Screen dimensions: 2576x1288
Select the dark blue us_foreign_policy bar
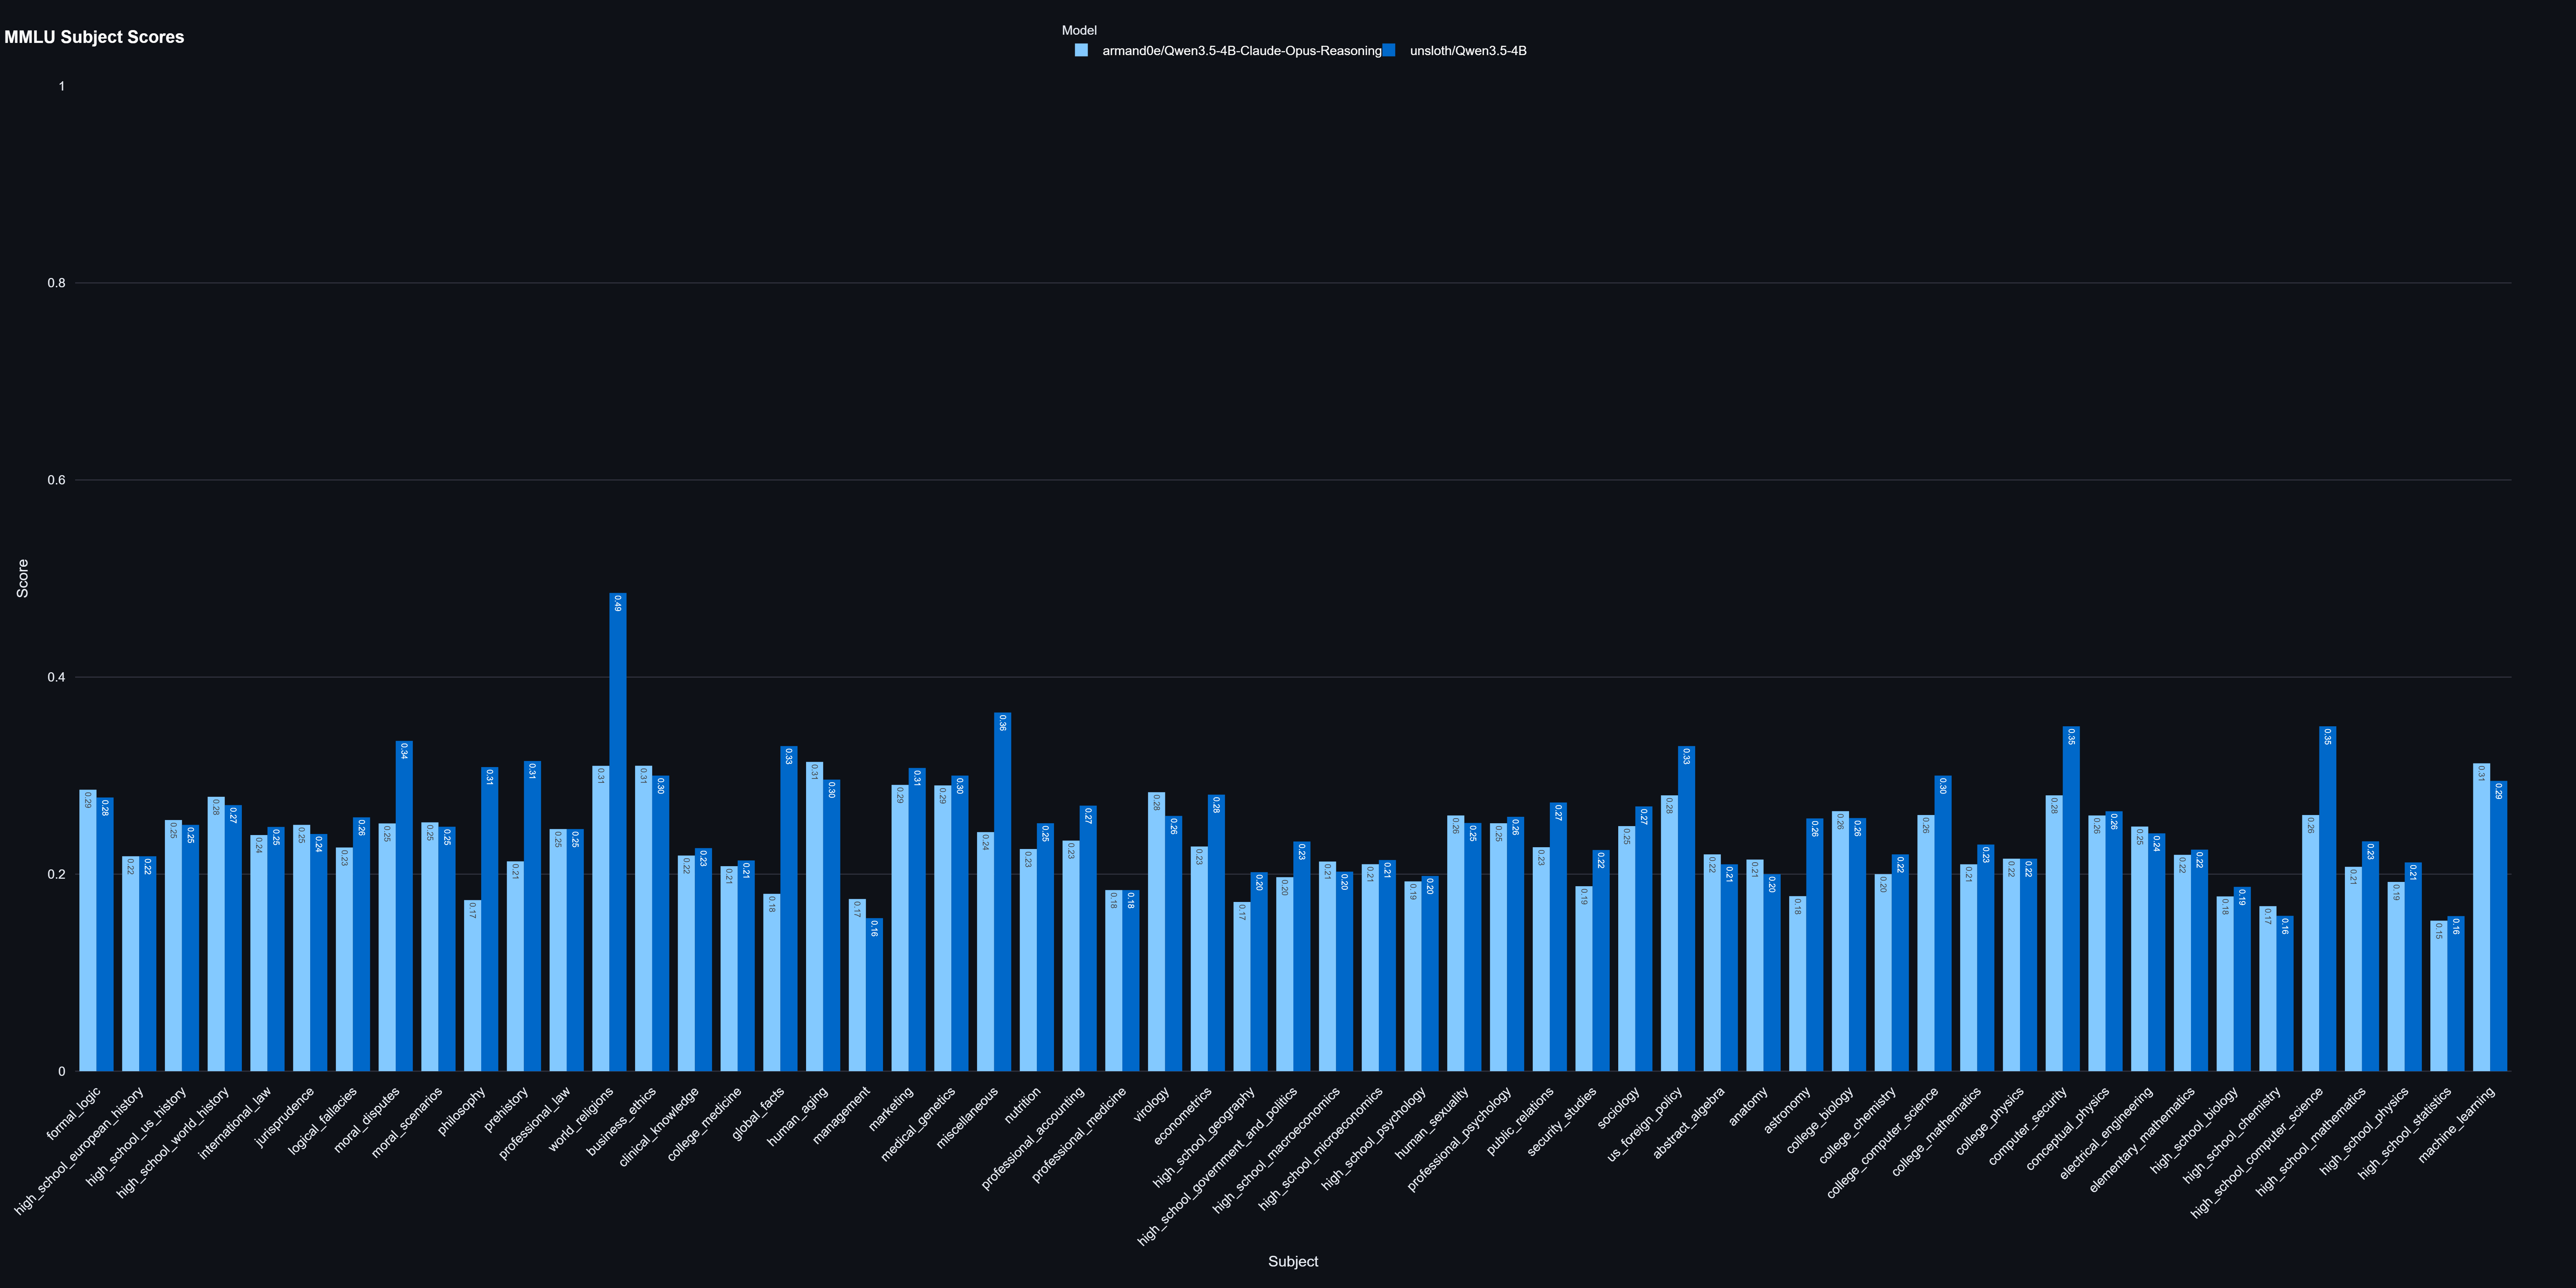pos(1687,909)
